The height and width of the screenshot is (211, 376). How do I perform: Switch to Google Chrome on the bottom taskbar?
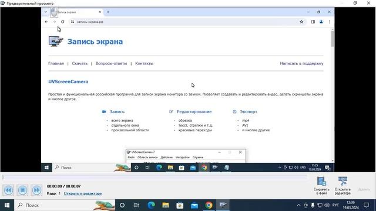click(209, 205)
